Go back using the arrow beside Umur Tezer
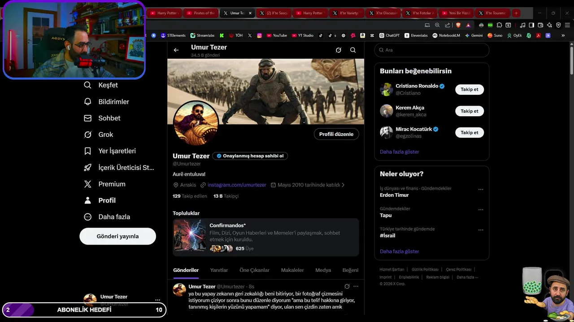The image size is (574, 322). tap(176, 50)
